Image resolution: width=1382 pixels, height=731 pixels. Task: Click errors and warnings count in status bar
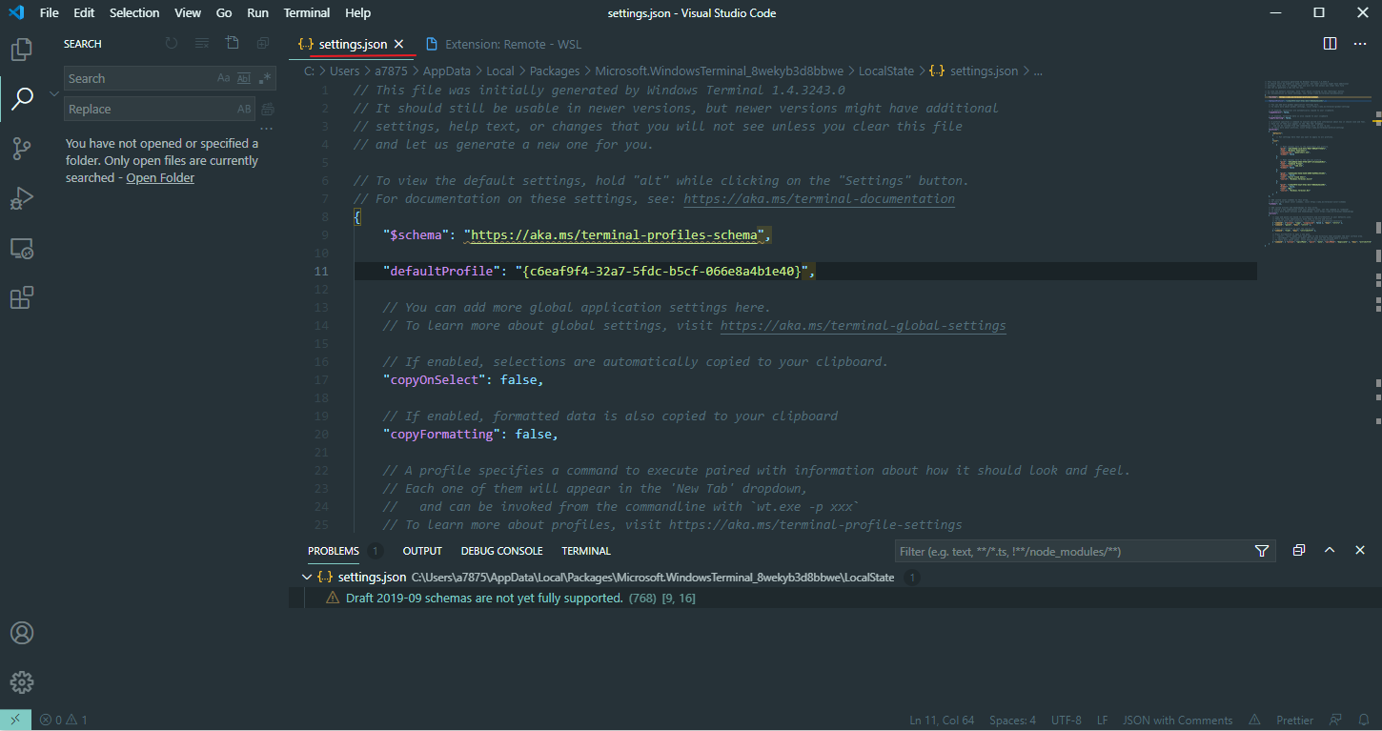[63, 720]
